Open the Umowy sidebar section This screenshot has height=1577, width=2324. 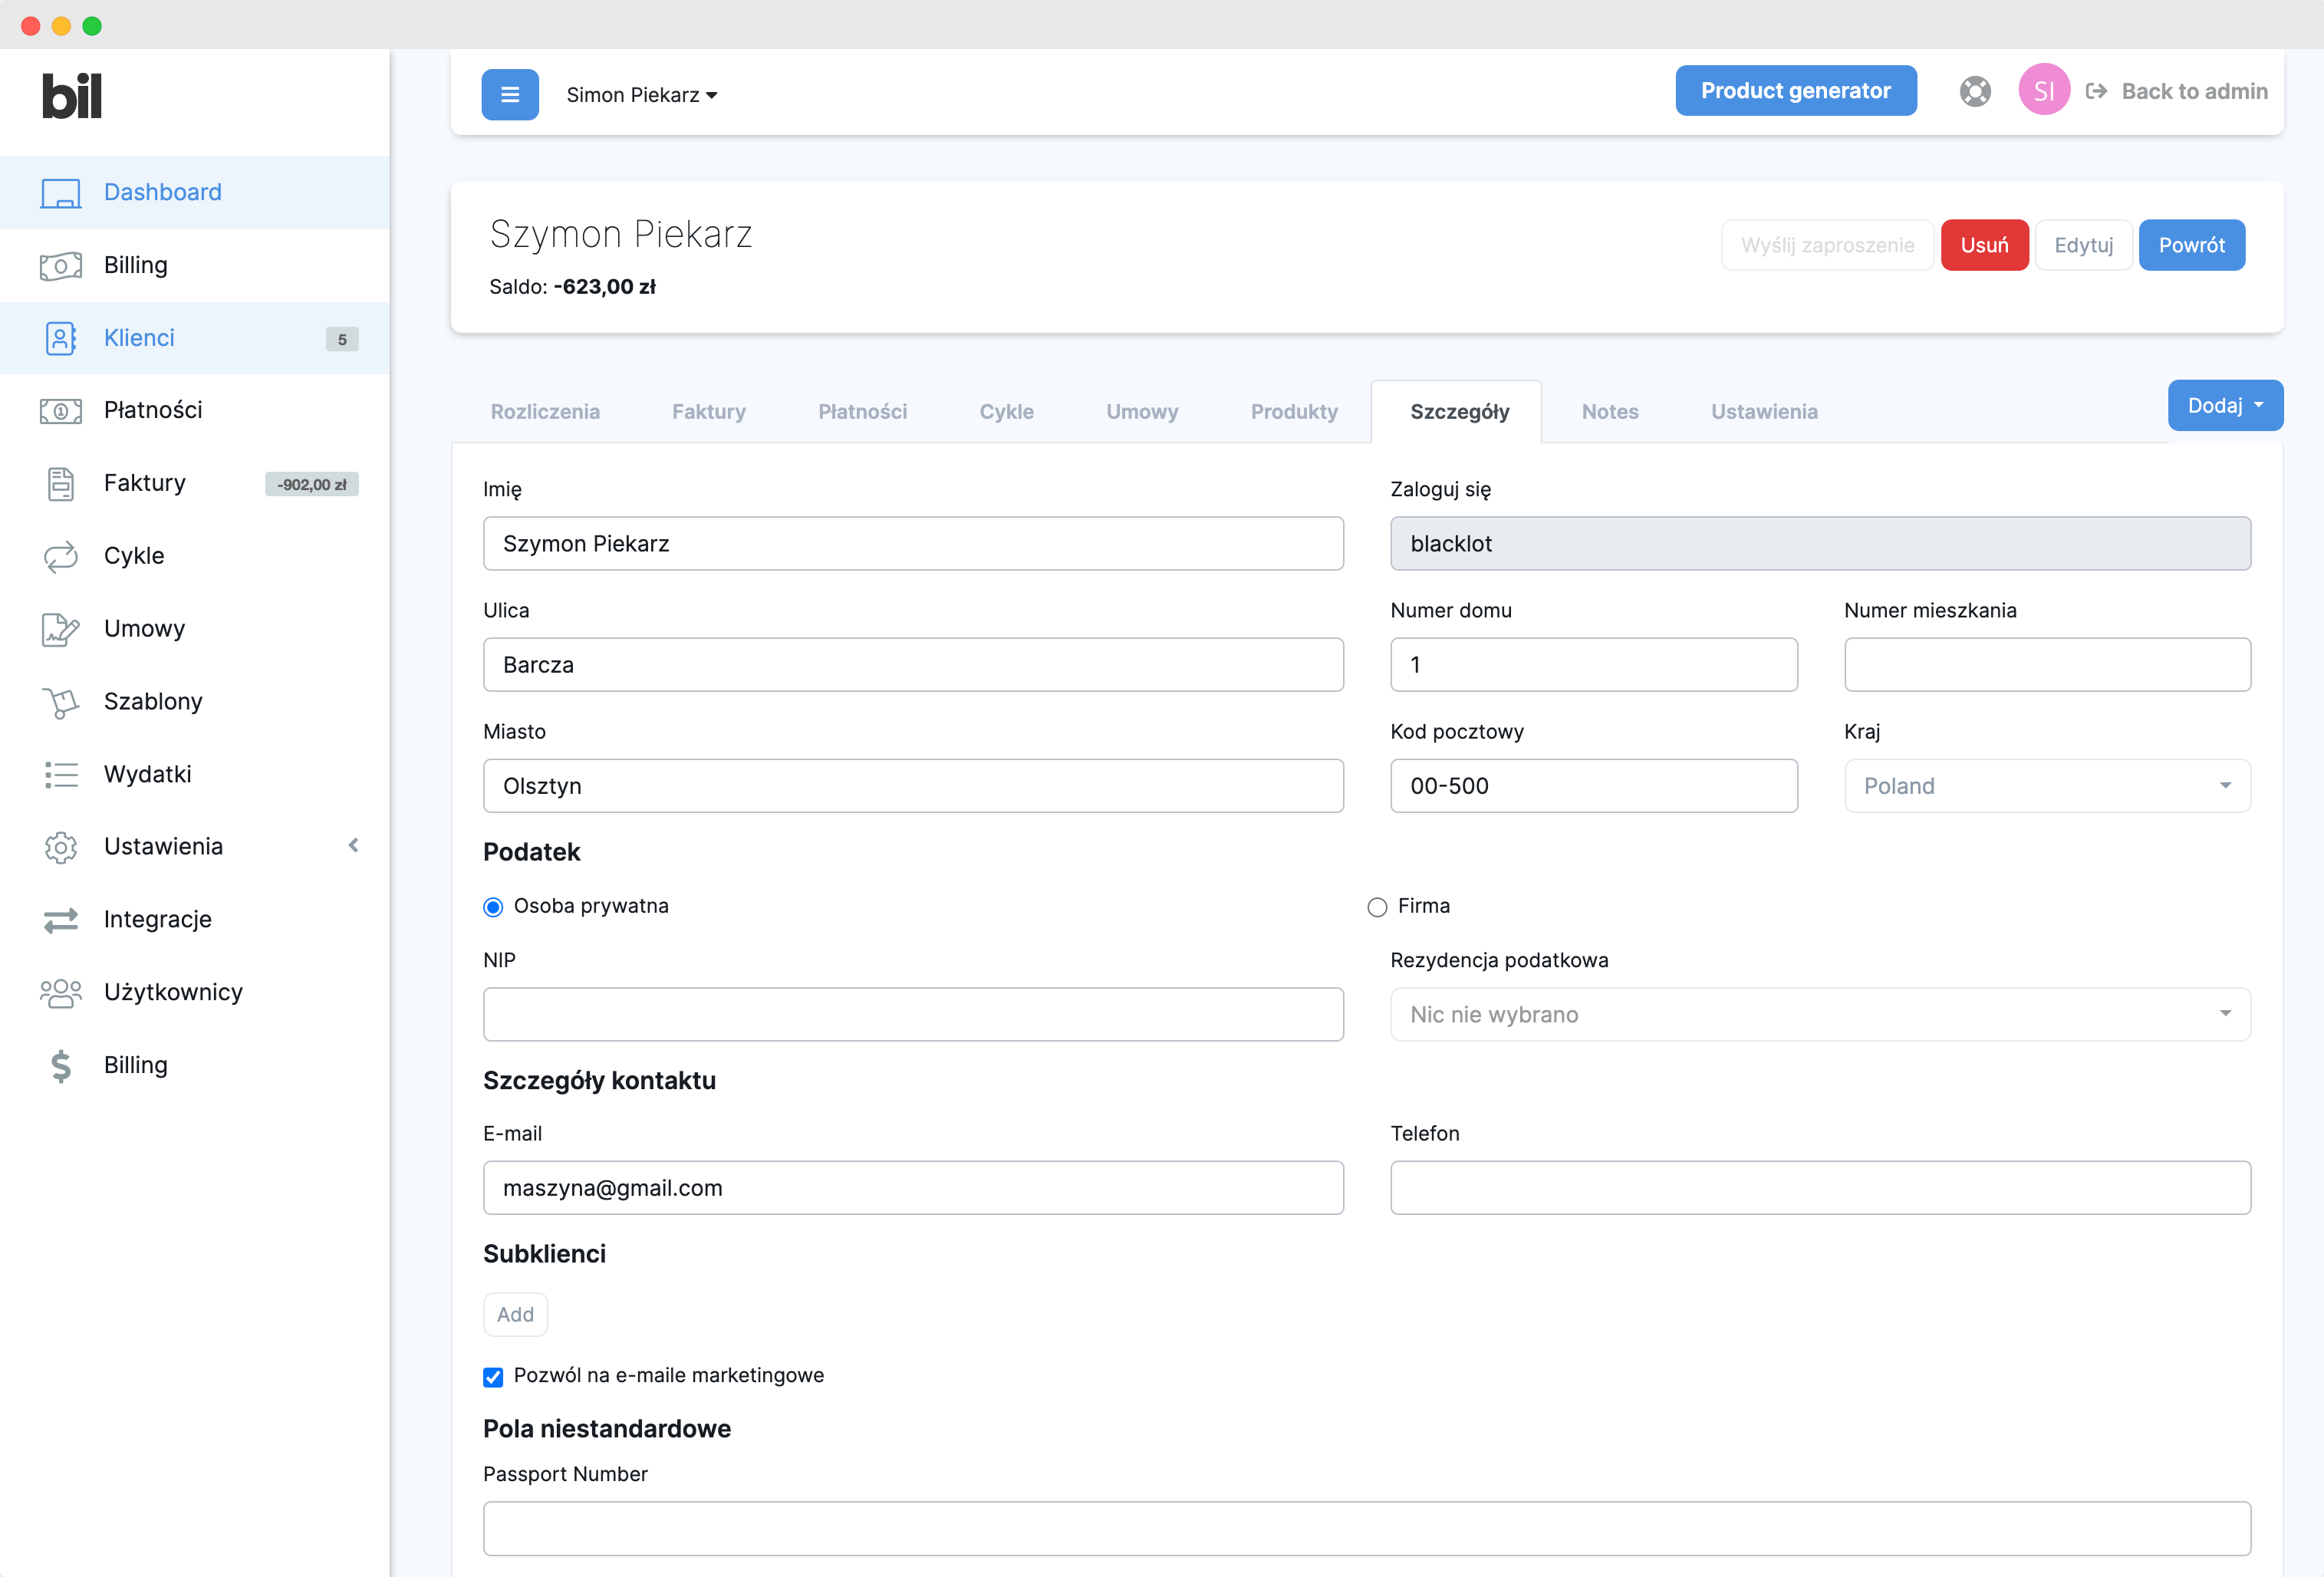pyautogui.click(x=144, y=628)
